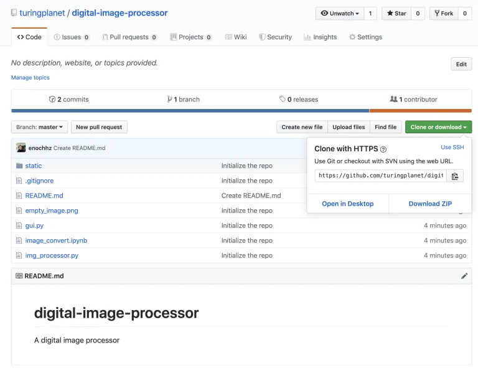Click the file icon beside image_convert.ipynb
This screenshot has width=478, height=368.
[19, 240]
